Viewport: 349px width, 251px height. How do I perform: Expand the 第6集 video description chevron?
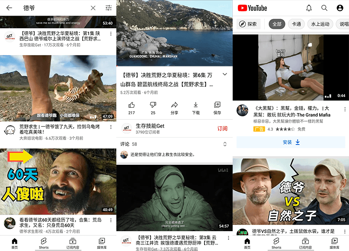(225, 74)
